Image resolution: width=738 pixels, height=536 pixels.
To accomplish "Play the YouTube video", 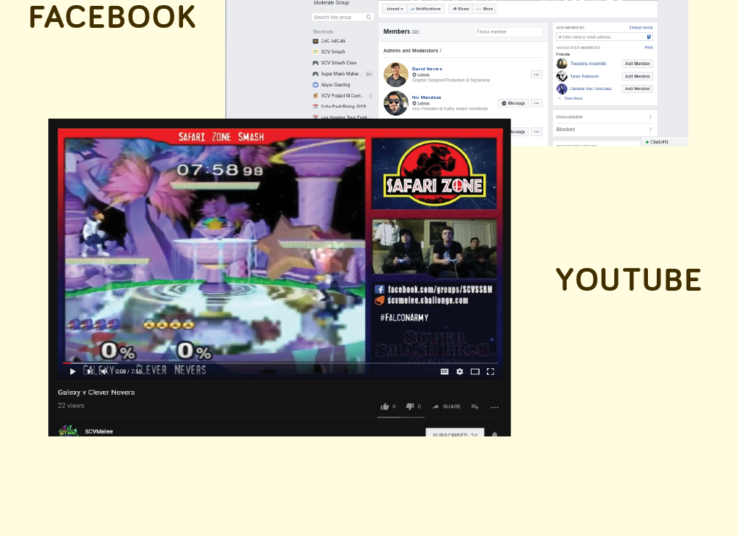I will coord(72,371).
